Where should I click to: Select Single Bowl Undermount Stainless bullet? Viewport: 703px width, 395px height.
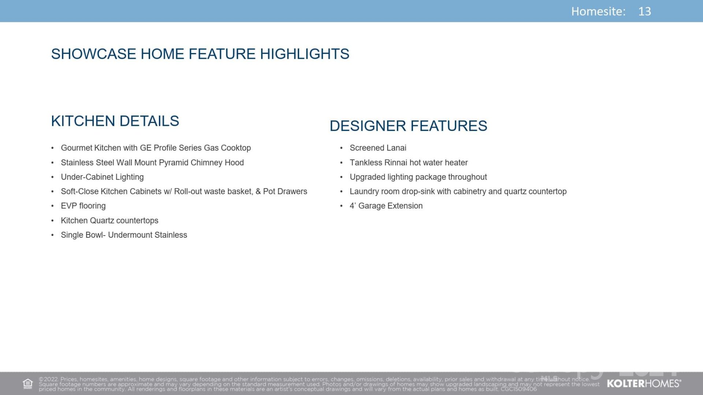click(x=124, y=235)
